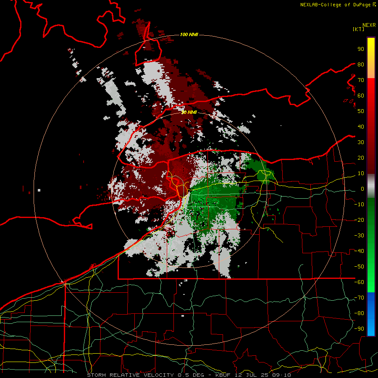Click the -40 value on the velocity scale
Image resolution: width=378 pixels, height=378 pixels.
pos(359,251)
